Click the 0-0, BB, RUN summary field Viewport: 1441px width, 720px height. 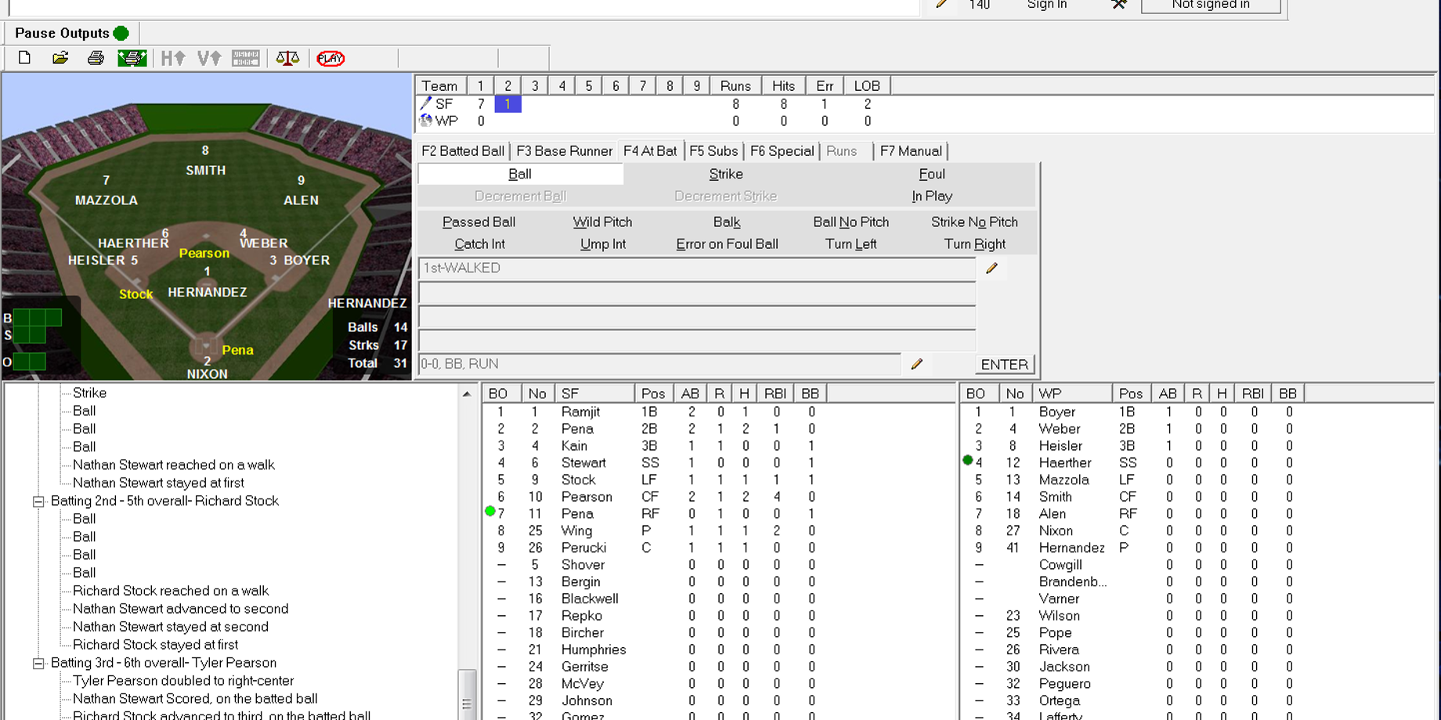tap(659, 364)
